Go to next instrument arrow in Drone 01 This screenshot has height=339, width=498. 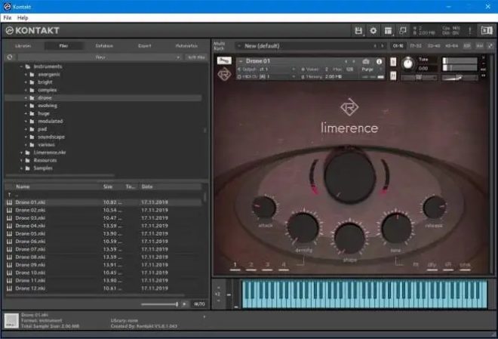point(354,61)
